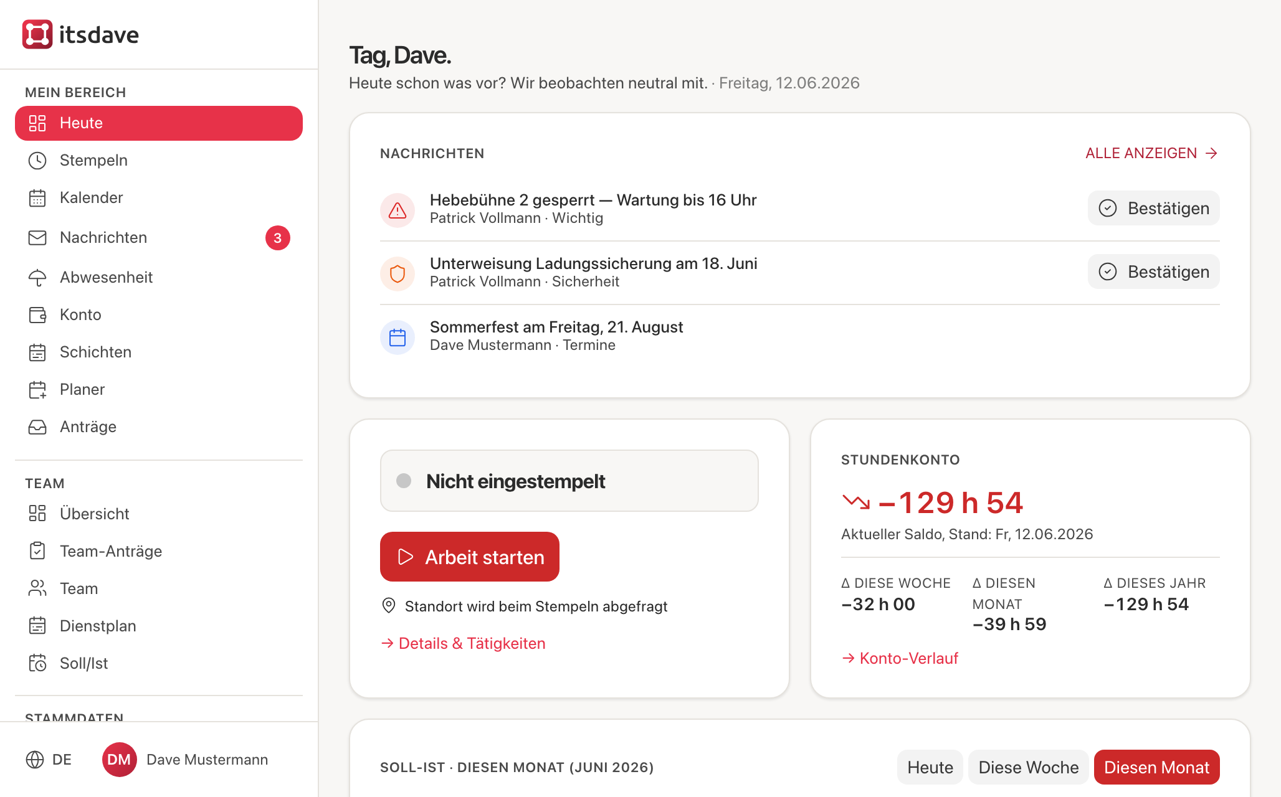The height and width of the screenshot is (797, 1281).
Task: Click the Team-Anträge clipboard icon
Action: [37, 551]
